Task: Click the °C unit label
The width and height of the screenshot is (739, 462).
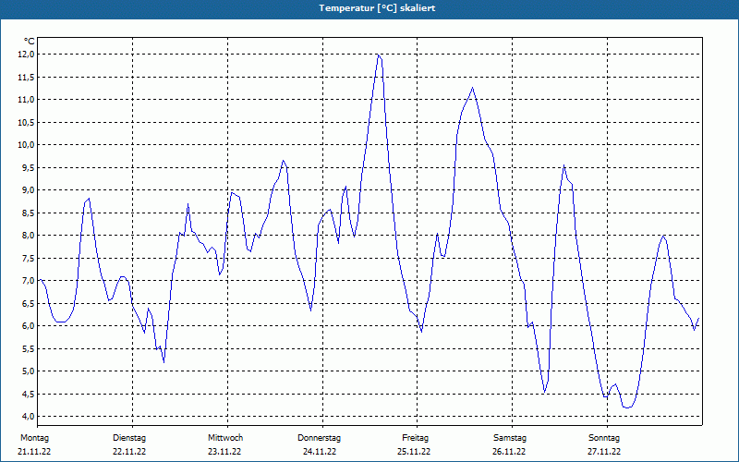Action: [30, 42]
